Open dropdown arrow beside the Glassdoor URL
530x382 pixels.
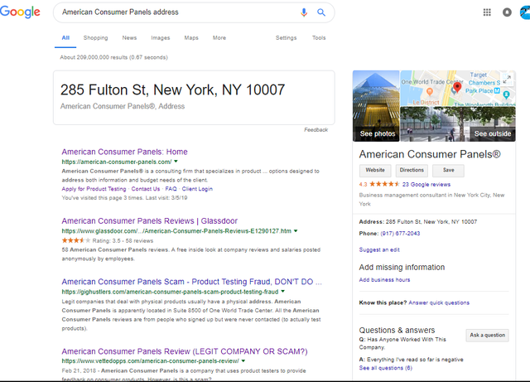coord(296,230)
